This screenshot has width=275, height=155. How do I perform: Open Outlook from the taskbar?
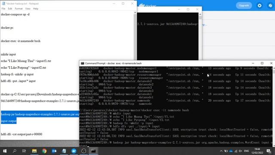click(x=54, y=151)
